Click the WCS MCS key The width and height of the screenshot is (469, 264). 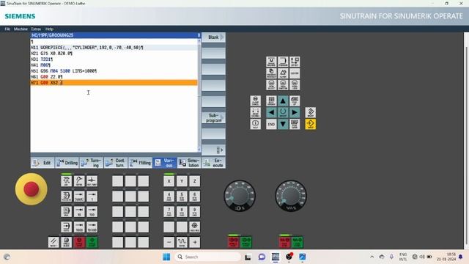[x=195, y=227]
